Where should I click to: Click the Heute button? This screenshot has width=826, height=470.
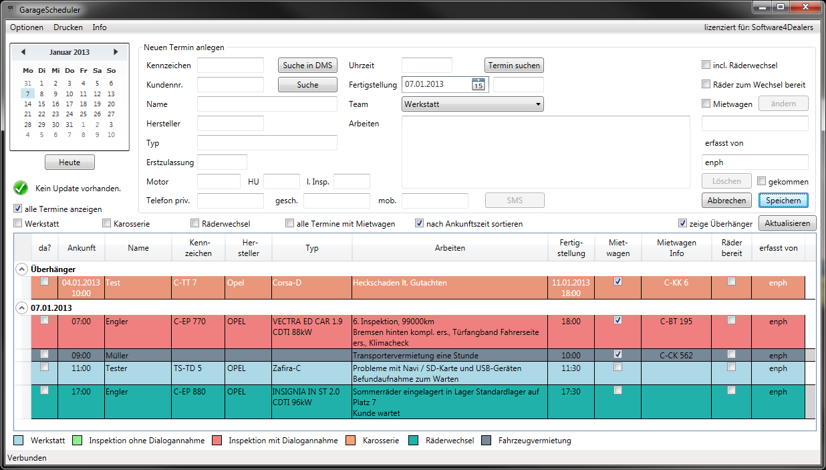tap(70, 162)
